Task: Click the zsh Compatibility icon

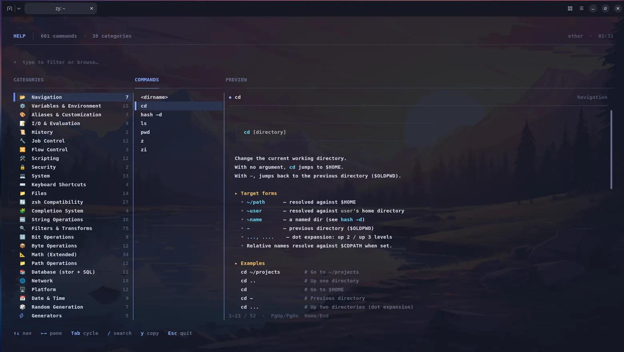Action: coord(22,202)
